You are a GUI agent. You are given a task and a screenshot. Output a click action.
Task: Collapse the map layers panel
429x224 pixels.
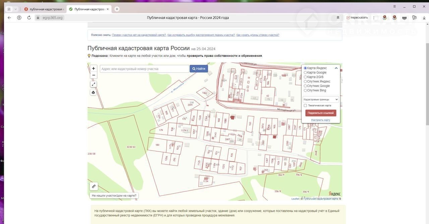[336, 68]
